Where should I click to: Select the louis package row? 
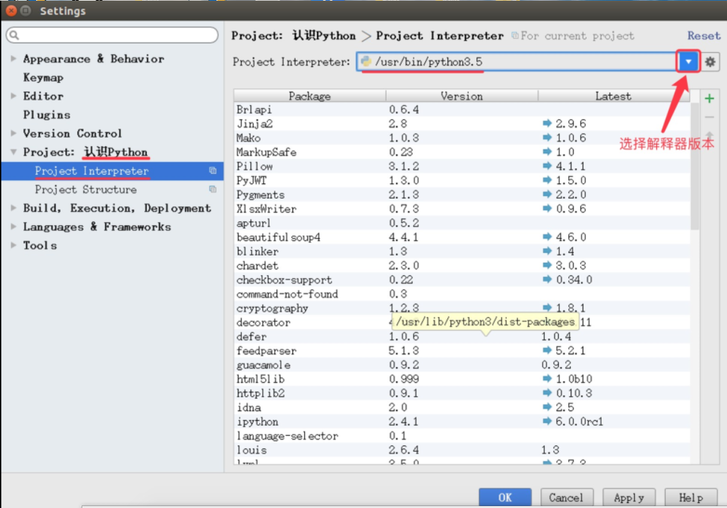point(462,450)
